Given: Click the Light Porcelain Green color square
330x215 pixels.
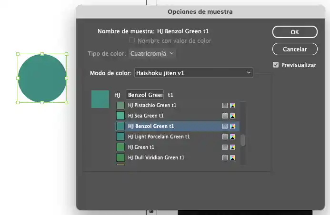Looking at the screenshot, I should point(120,137).
